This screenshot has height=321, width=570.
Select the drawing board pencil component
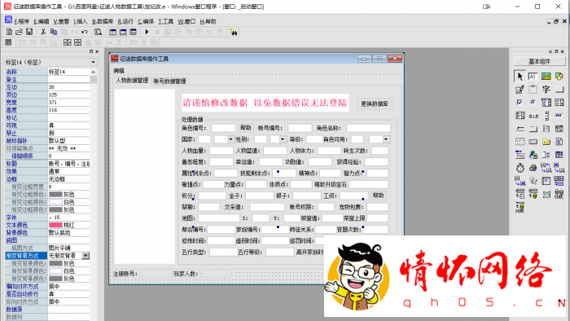coord(520,89)
